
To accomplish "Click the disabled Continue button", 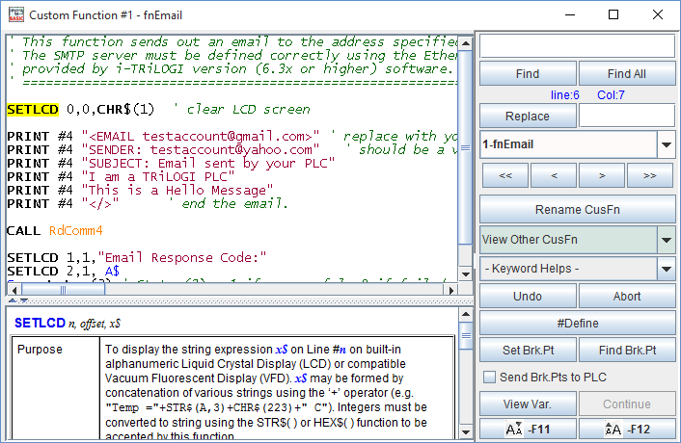I will pyautogui.click(x=627, y=404).
